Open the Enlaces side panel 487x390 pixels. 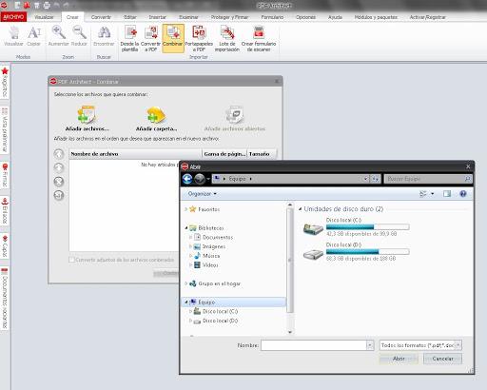pos(5,210)
